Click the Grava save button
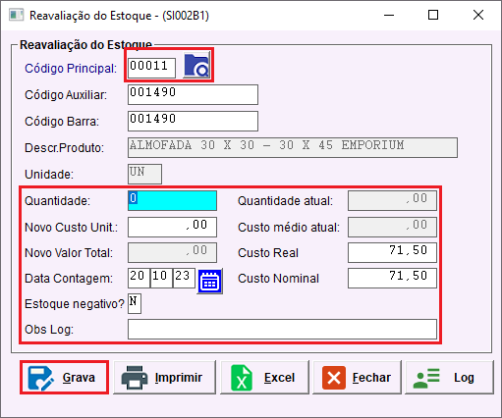This screenshot has height=418, width=502. pos(64,378)
